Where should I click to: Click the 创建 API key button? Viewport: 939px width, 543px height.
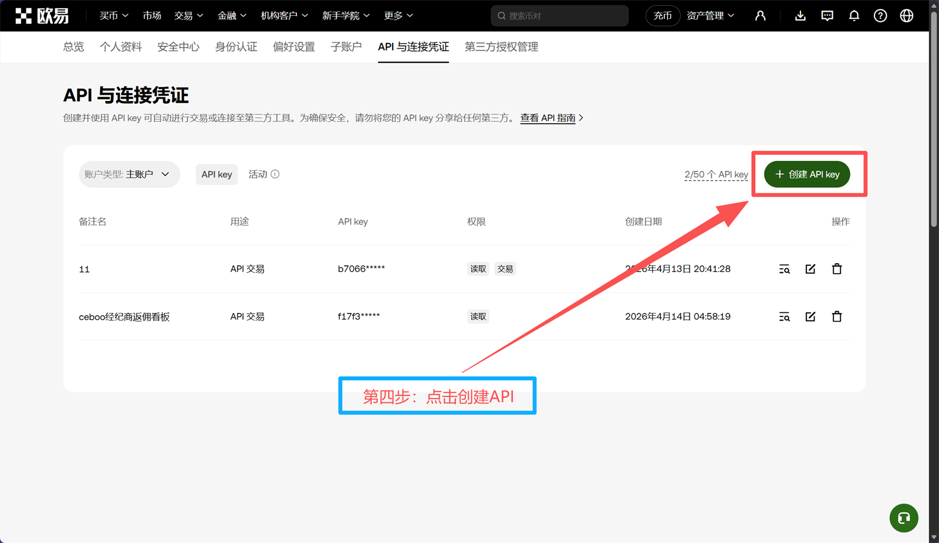pyautogui.click(x=807, y=174)
